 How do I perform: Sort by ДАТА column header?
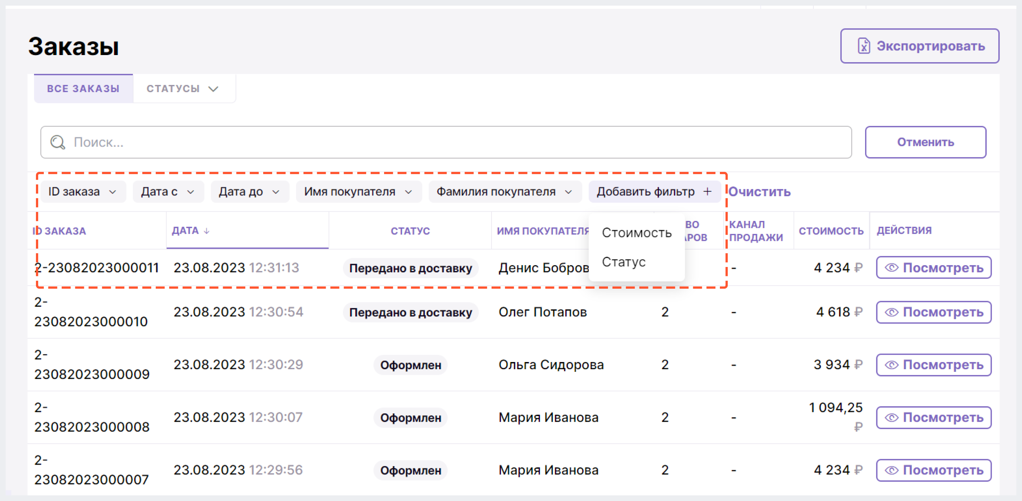pos(247,231)
